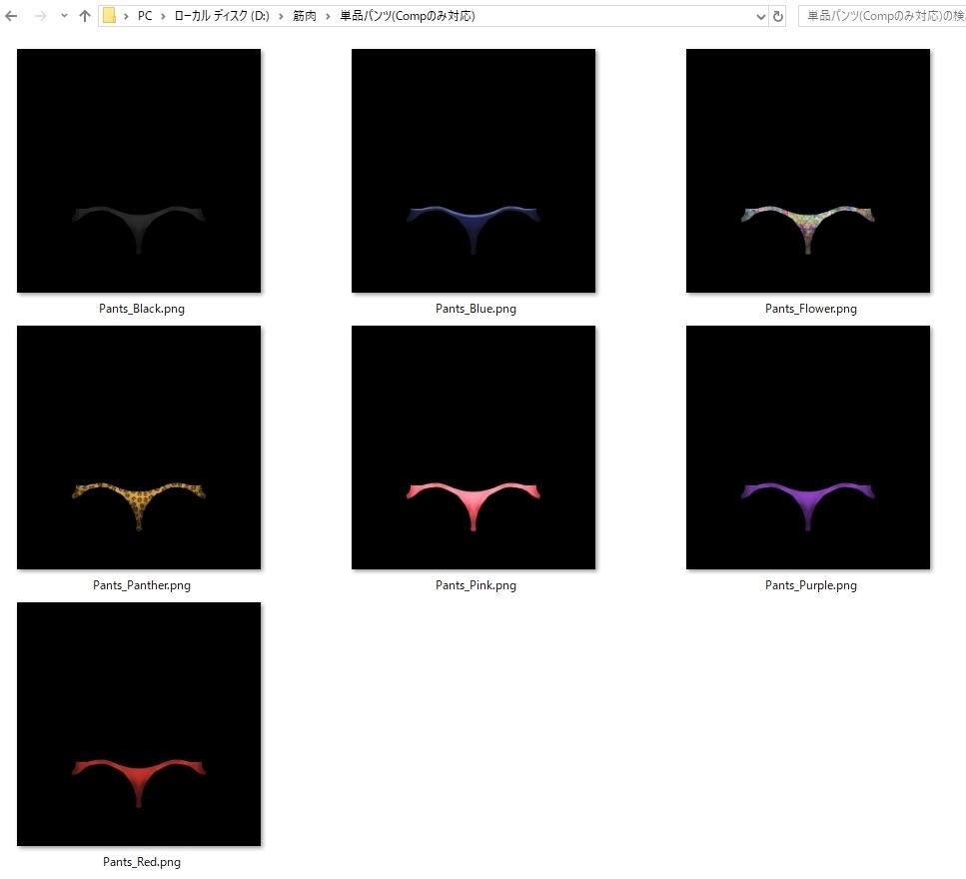Open recent locations dropdown arrow
966x879 pixels.
[64, 16]
